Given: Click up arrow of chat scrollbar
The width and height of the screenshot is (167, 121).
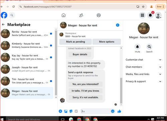Looking at the screenshot, I should pyautogui.click(x=121, y=48).
